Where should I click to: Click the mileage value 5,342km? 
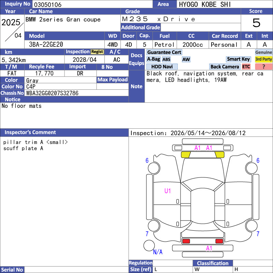pyautogui.click(x=14, y=60)
